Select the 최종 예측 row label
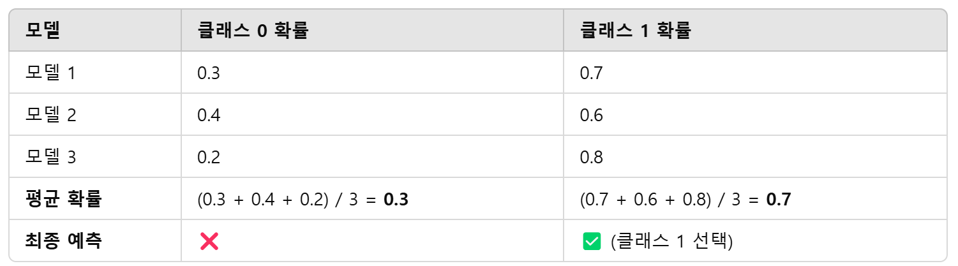The image size is (958, 266). (63, 241)
